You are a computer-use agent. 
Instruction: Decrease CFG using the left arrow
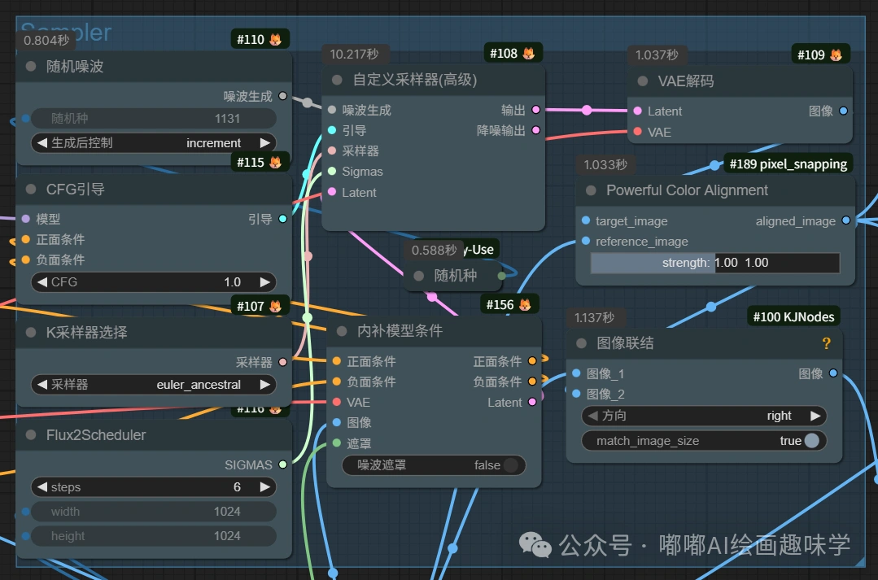click(42, 281)
